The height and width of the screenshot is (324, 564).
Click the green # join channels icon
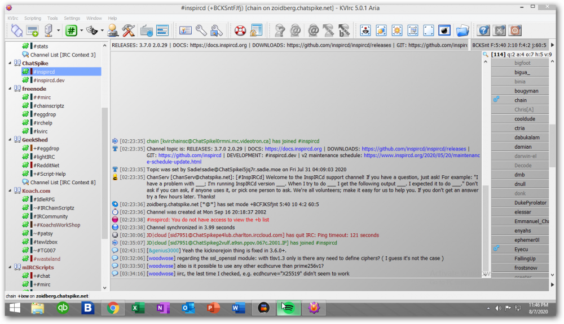(x=71, y=30)
